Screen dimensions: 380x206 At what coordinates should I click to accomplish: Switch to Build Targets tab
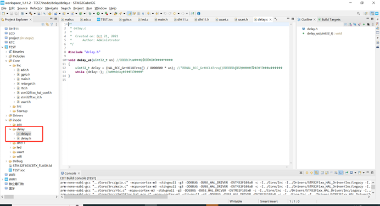(329, 19)
